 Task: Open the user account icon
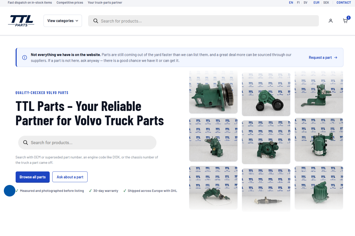[x=331, y=21]
